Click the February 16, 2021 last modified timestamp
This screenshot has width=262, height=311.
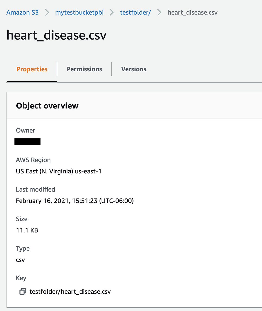[75, 201]
